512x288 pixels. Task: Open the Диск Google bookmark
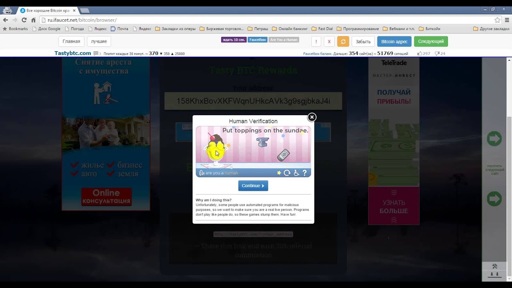point(46,29)
